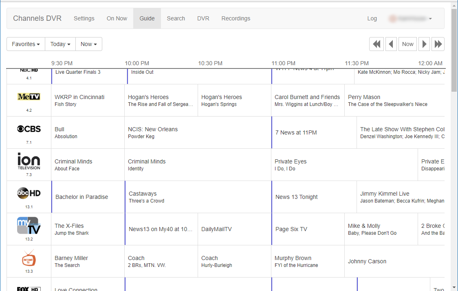Open the On Now tab
Viewport: 458px width, 291px height.
(x=117, y=18)
